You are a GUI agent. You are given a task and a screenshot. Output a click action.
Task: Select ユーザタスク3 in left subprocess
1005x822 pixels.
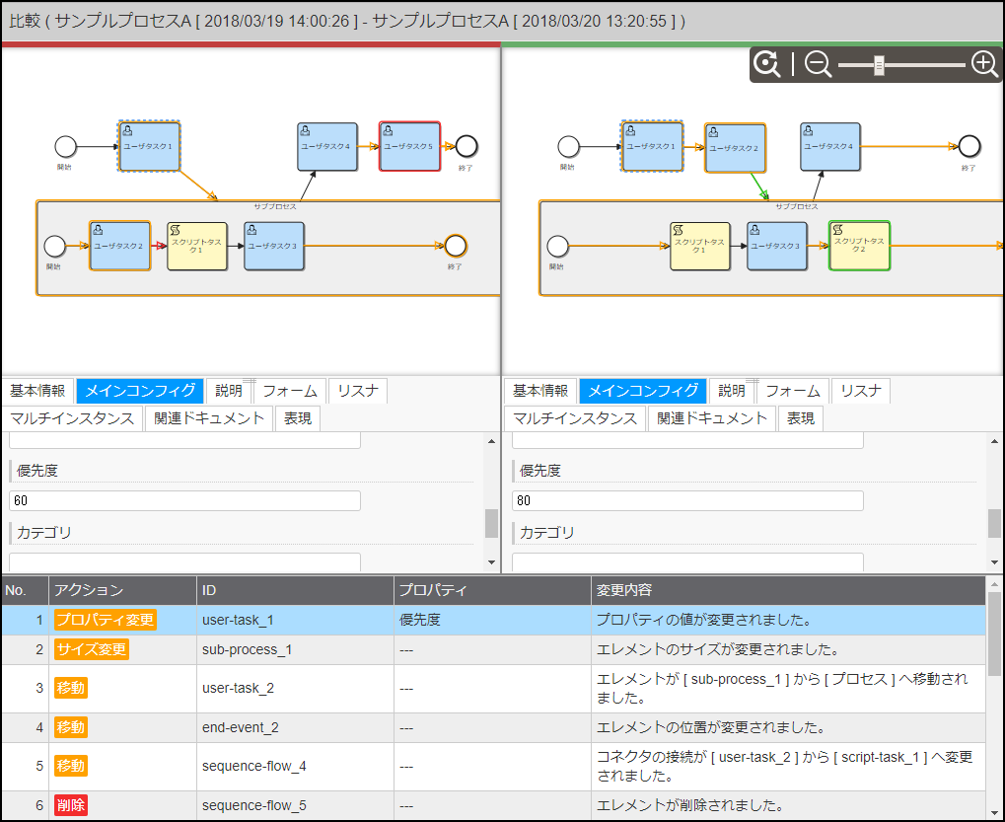(x=274, y=247)
